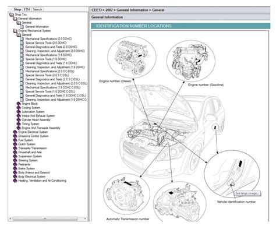Image resolution: width=276 pixels, height=226 pixels.
Task: Click the open book icon beside Shop Toc
Action: click(x=12, y=15)
